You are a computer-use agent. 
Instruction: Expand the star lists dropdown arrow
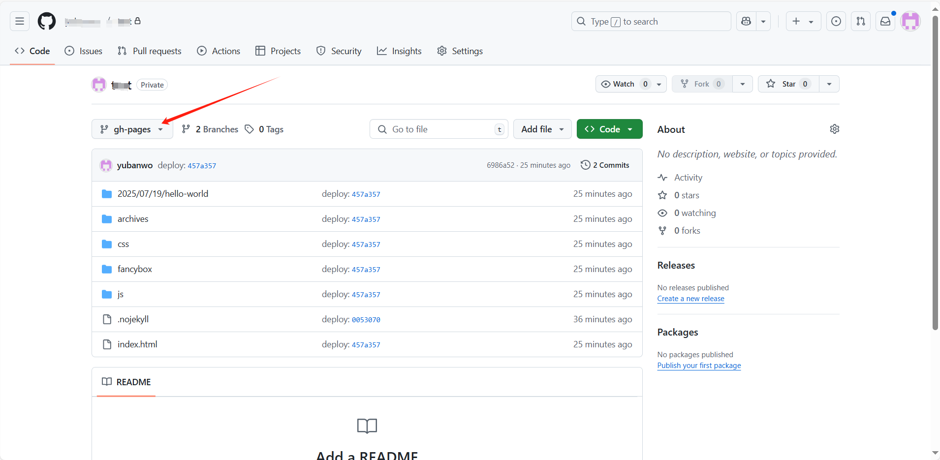pyautogui.click(x=829, y=84)
